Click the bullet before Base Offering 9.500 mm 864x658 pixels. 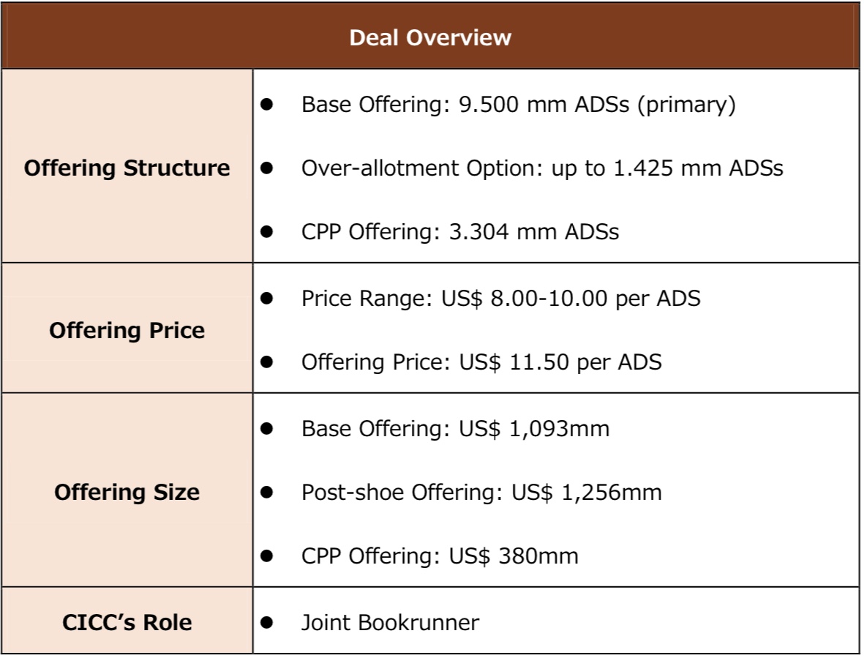(267, 104)
